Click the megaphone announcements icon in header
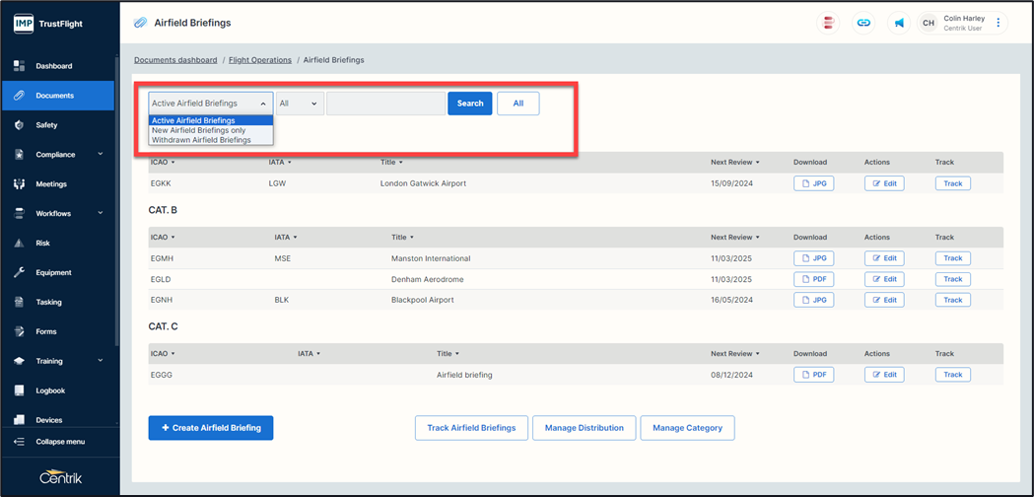Image resolution: width=1034 pixels, height=497 pixels. 899,23
